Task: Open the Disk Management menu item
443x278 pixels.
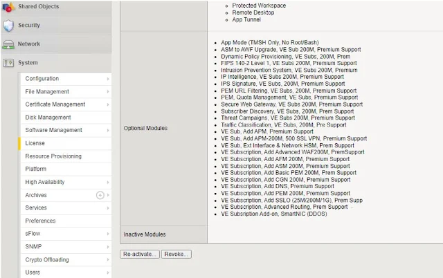Action: [48, 118]
